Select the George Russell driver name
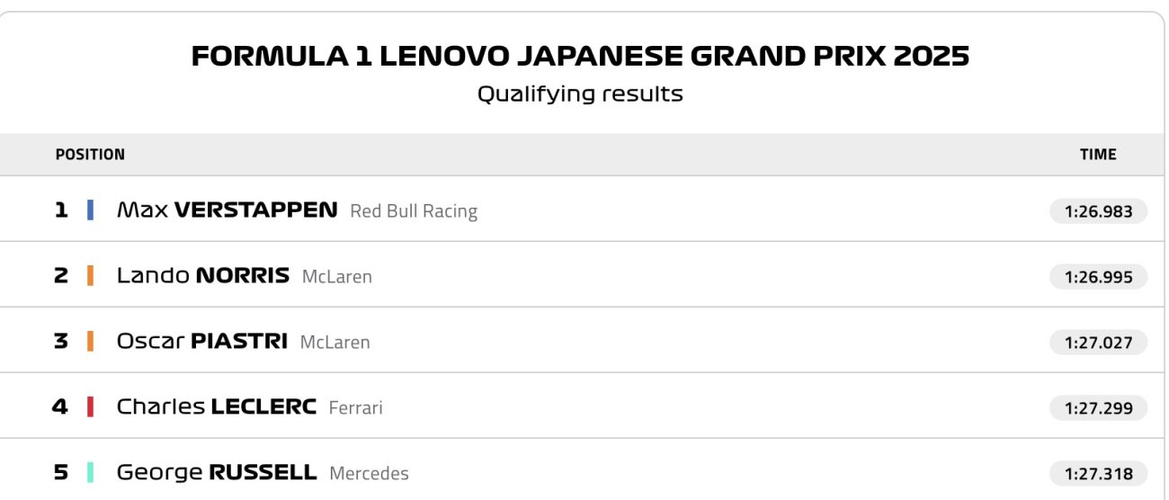This screenshot has width=1169, height=500. (x=216, y=472)
